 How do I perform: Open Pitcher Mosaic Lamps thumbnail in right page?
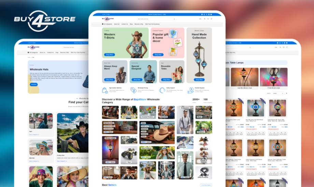click(273, 79)
